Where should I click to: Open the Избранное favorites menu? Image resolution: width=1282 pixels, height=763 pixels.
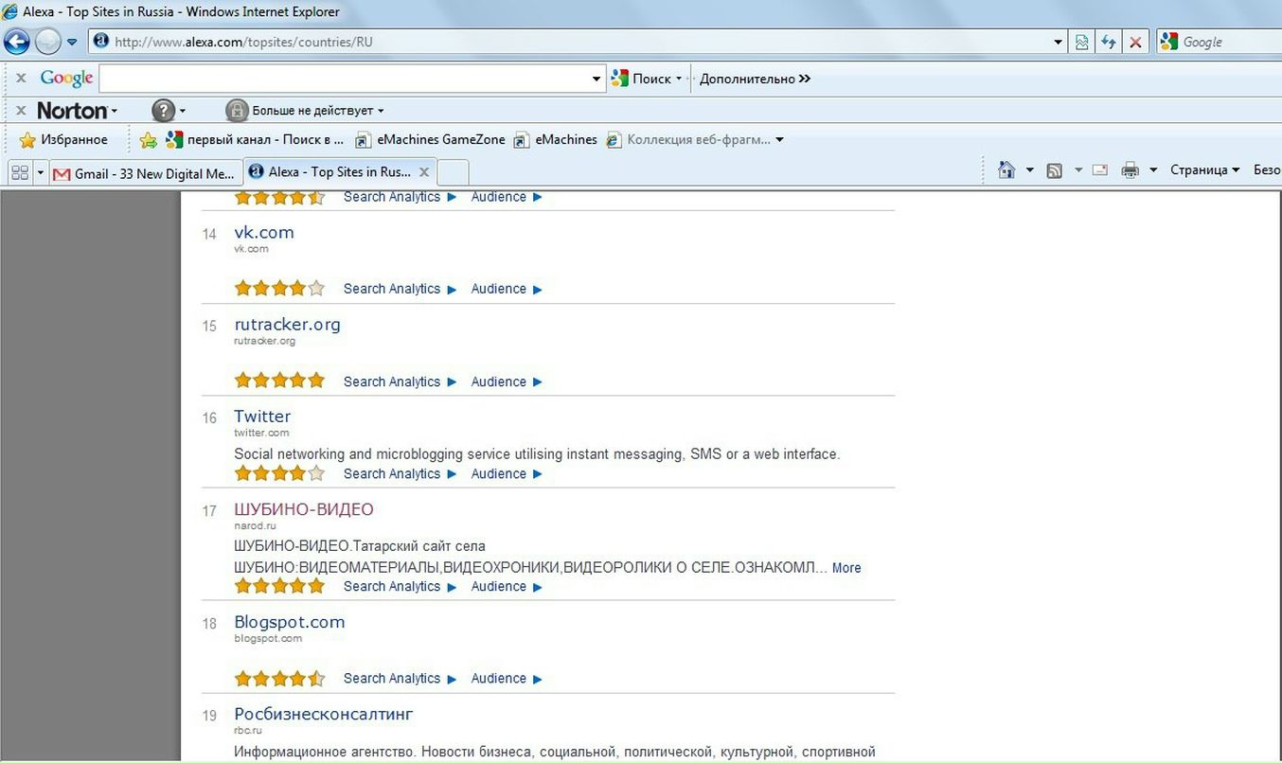click(x=63, y=140)
